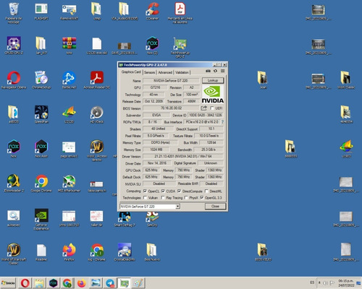Open the CCleaner desktop shortcut

[152, 12]
